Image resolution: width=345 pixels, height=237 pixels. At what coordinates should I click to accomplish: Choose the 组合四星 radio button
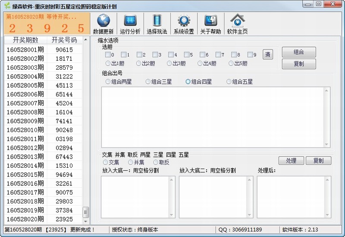click(x=188, y=82)
